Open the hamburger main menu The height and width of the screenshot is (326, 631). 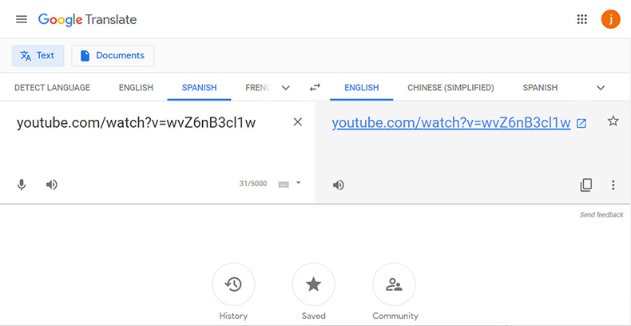pyautogui.click(x=22, y=19)
